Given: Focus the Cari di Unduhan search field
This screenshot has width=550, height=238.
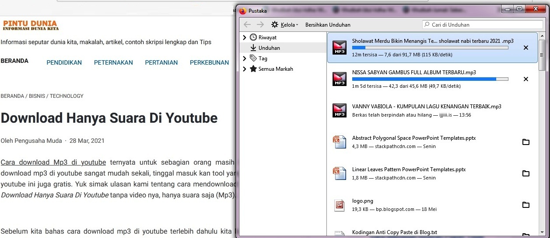Looking at the screenshot, I should point(483,25).
